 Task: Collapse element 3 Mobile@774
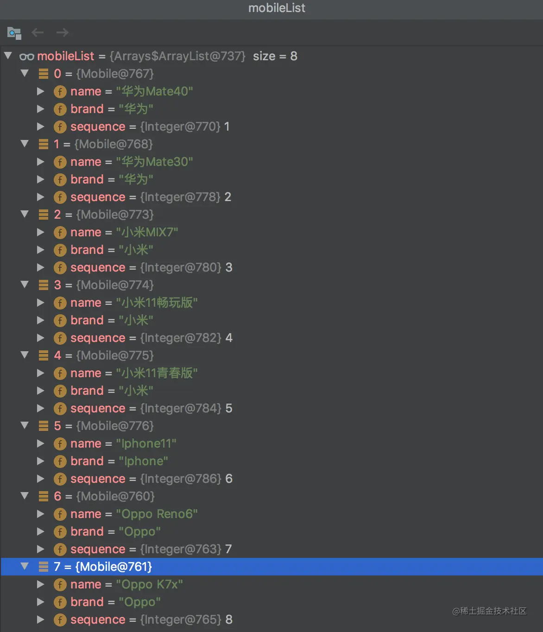25,284
